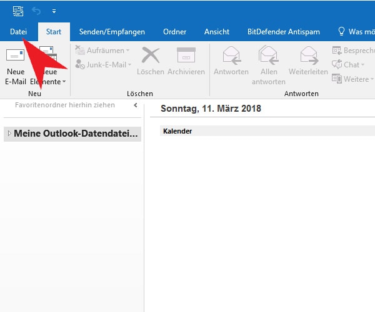Screen dimensions: 375x312
Task: Open the Datei tab
Action: click(18, 32)
